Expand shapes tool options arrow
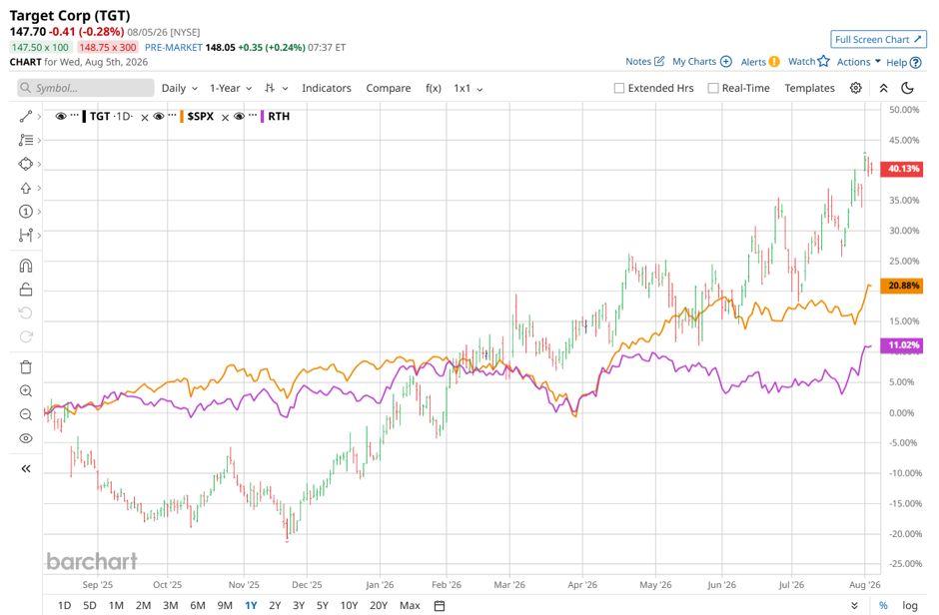Viewport: 939px width, 615px height. click(39, 164)
